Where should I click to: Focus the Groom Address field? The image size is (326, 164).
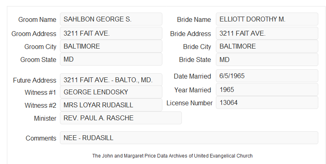(x=111, y=33)
